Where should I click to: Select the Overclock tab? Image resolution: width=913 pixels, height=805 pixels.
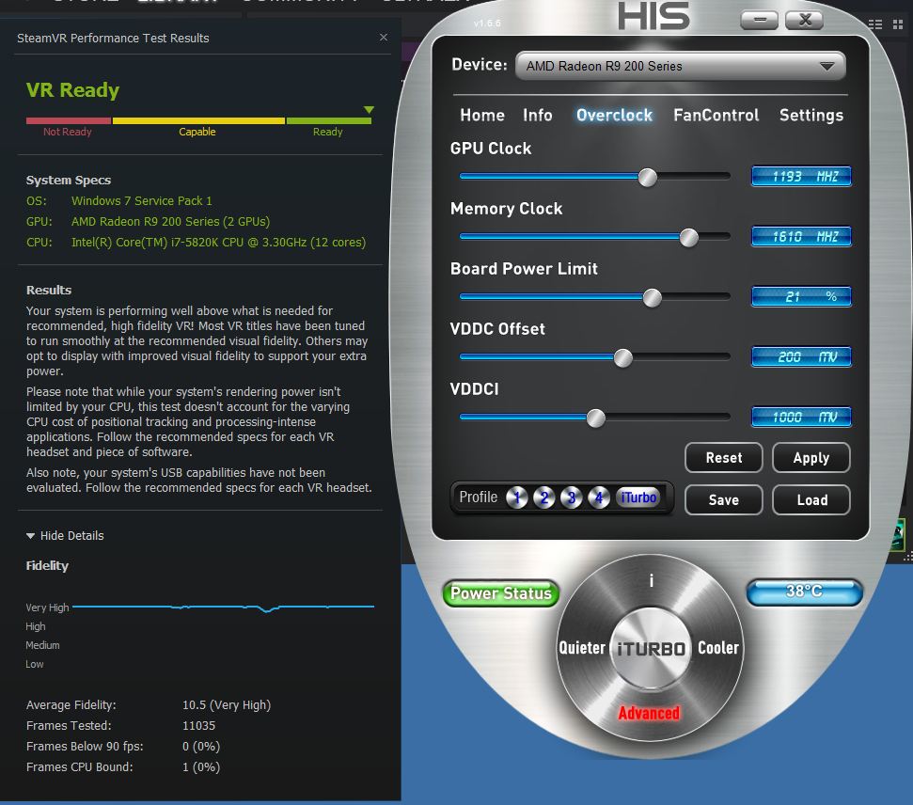click(614, 116)
